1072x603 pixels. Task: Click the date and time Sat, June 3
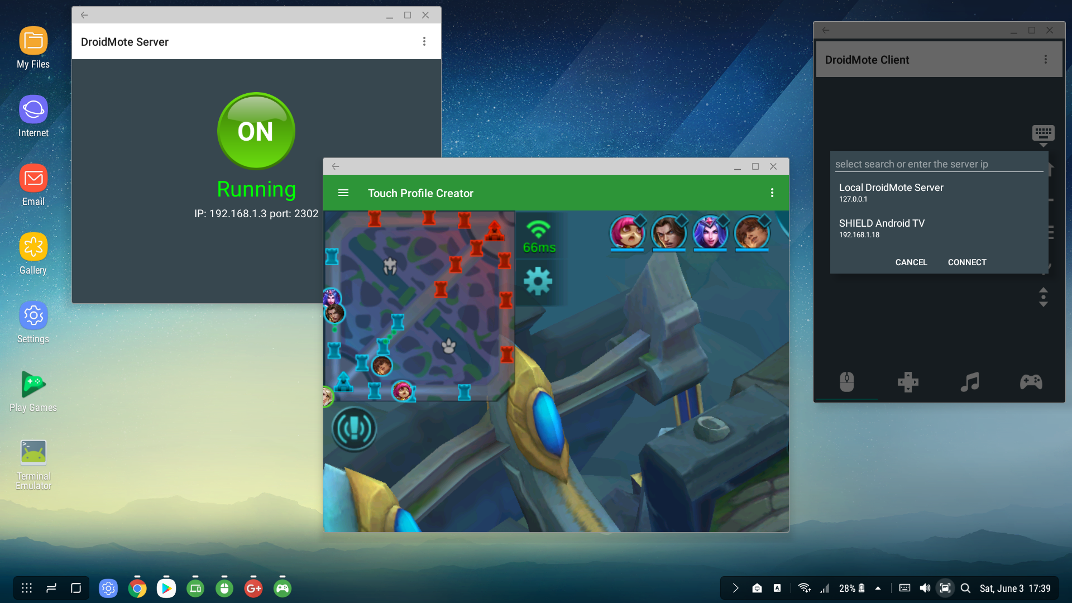point(1015,588)
